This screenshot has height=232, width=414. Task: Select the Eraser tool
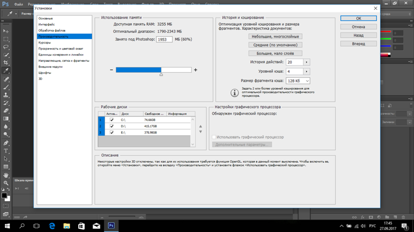(x=6, y=111)
